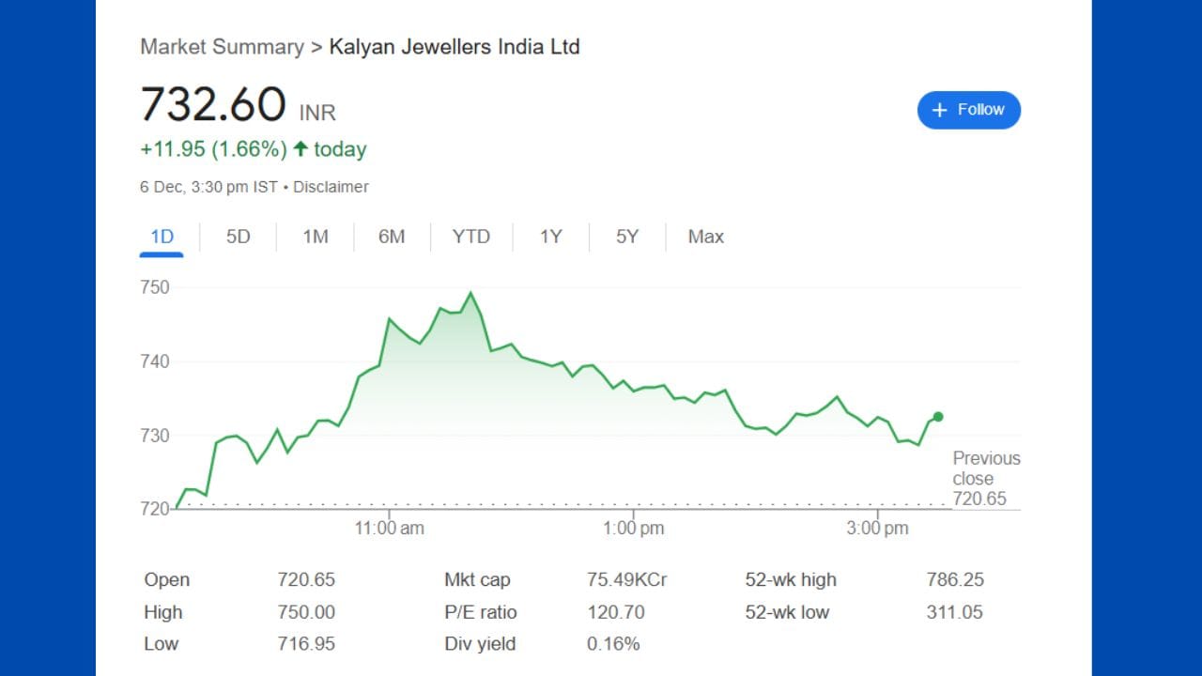
Task: Click the green up arrow icon
Action: (300, 148)
